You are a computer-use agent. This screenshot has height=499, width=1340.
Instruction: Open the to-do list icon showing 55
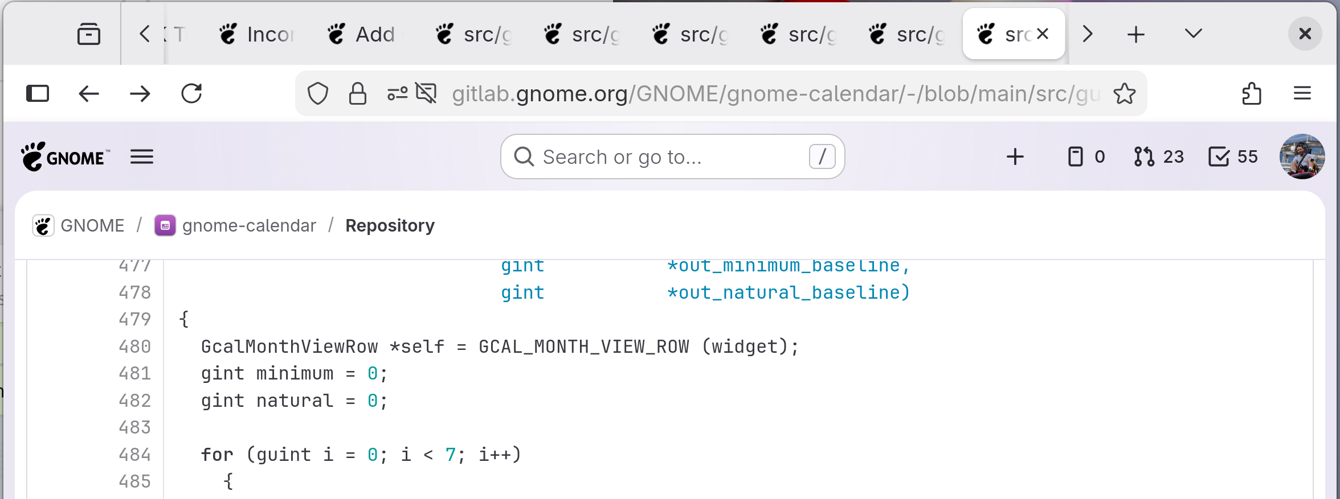pos(1233,156)
